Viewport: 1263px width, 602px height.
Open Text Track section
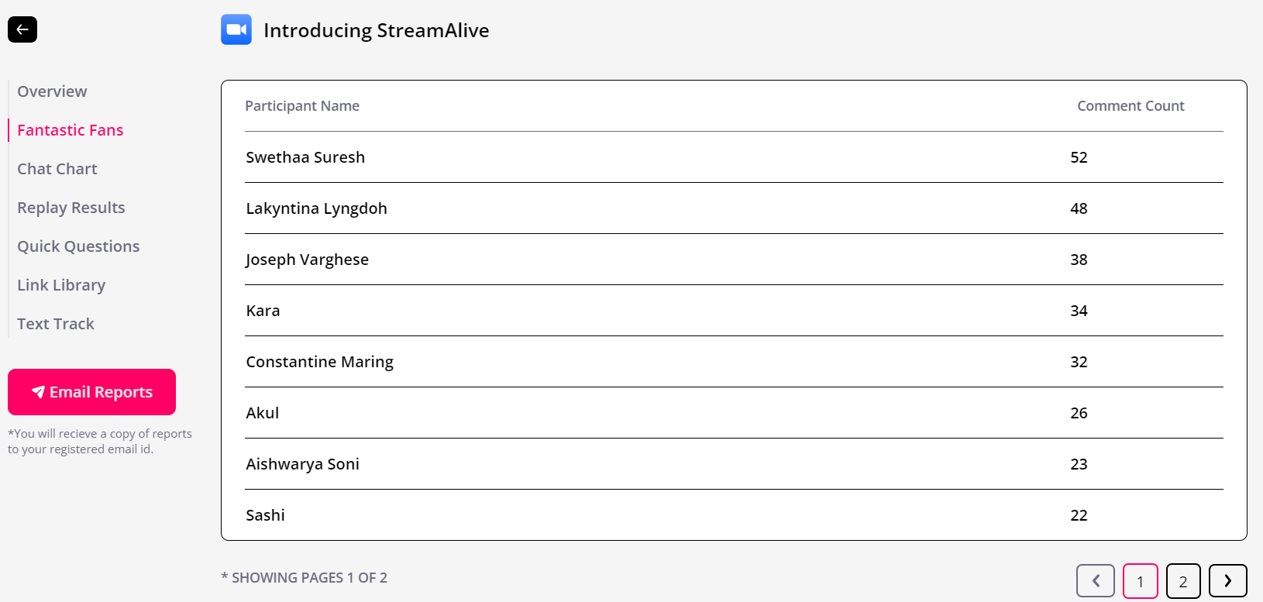56,324
